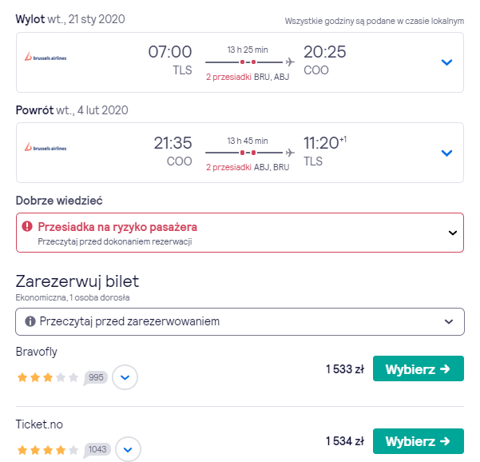Click Bravofly star rating
This screenshot has width=480, height=462.
coord(48,377)
